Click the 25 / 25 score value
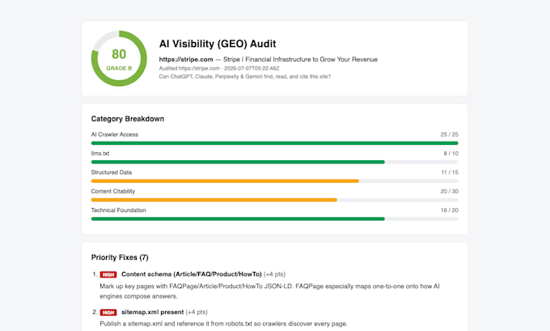The image size is (550, 331). click(x=450, y=134)
